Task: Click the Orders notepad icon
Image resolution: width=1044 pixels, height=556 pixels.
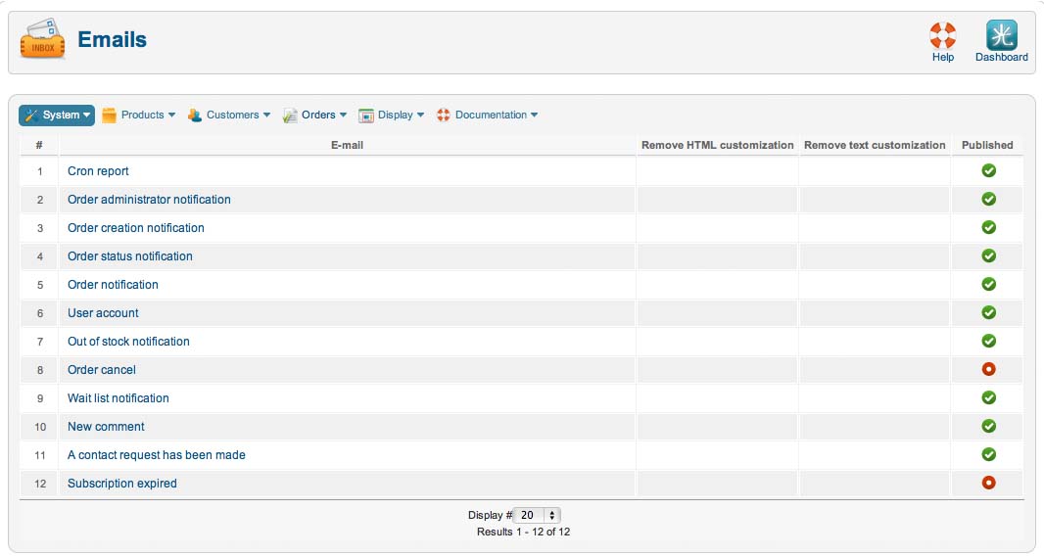Action: pyautogui.click(x=290, y=116)
